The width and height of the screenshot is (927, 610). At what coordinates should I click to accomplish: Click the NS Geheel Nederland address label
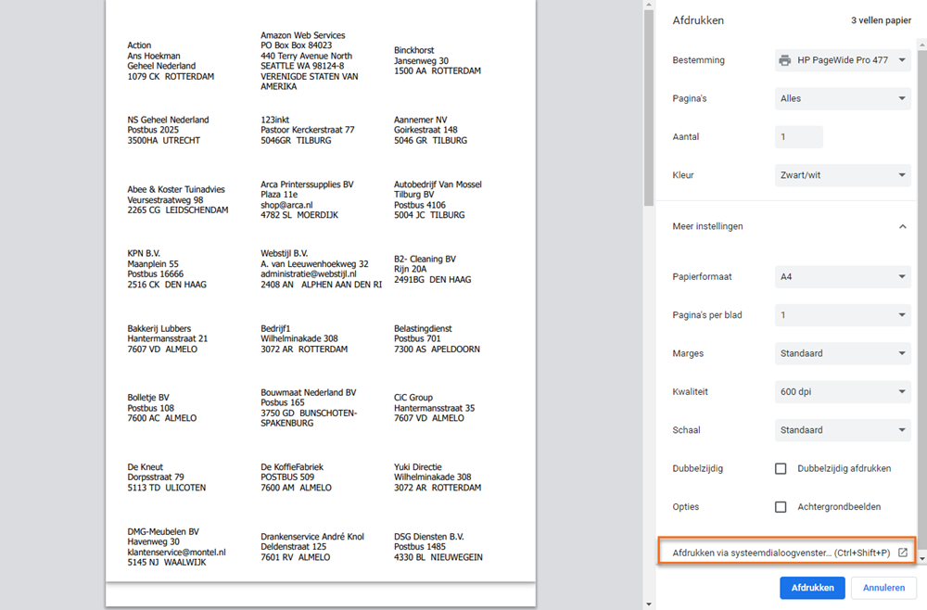[168, 130]
